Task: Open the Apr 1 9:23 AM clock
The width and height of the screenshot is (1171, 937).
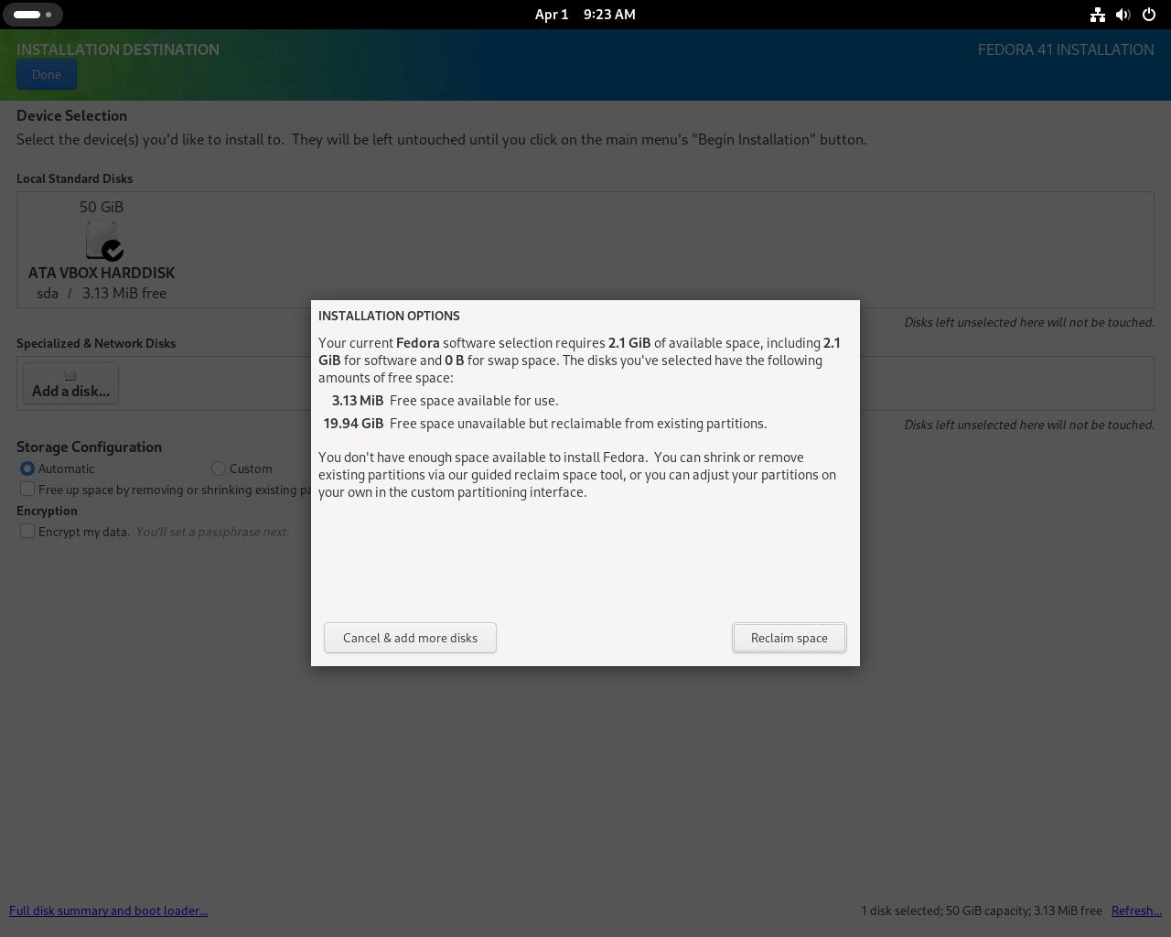Action: [585, 15]
